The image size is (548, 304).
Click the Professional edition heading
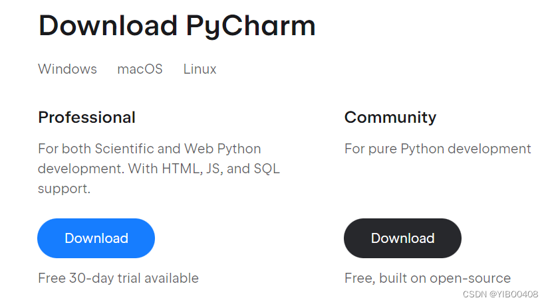(86, 117)
